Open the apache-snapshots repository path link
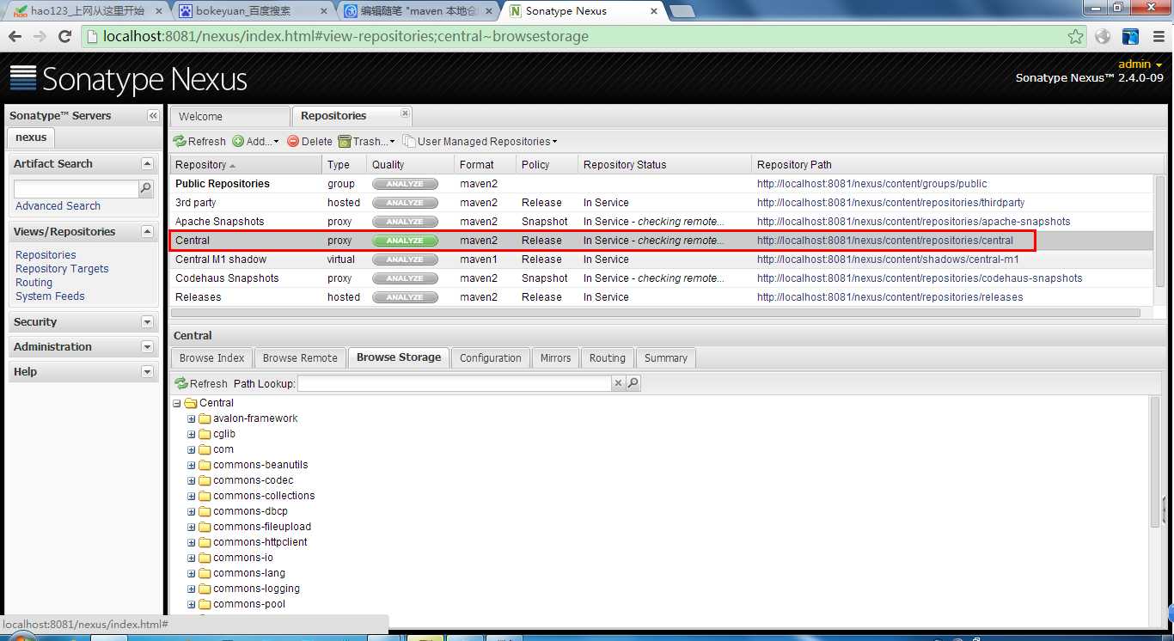 914,222
